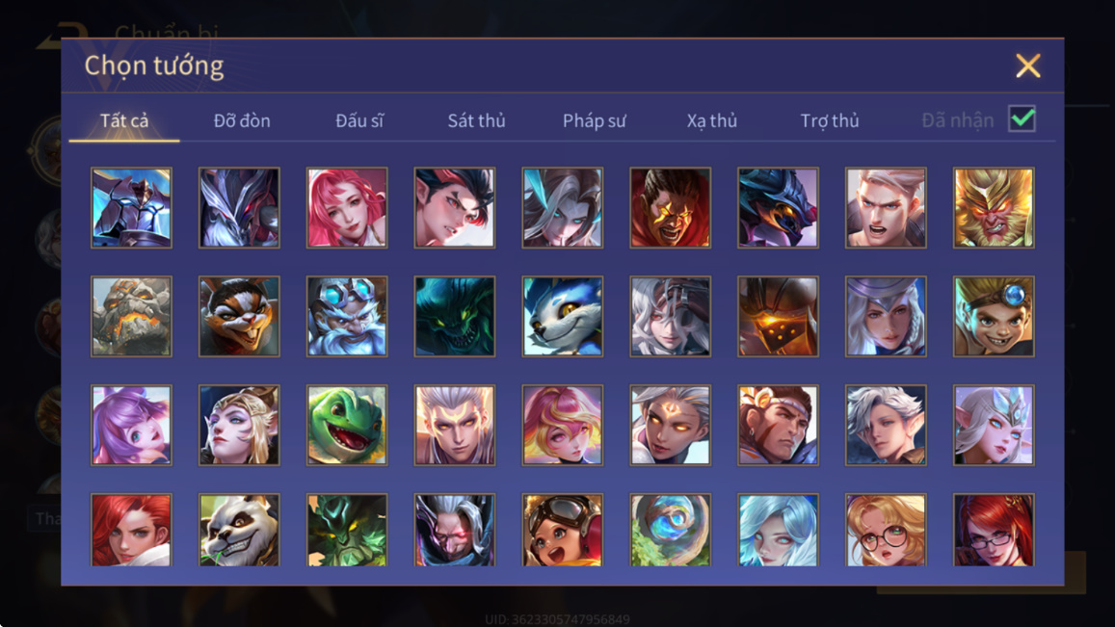This screenshot has width=1115, height=627.
Task: Switch to the Đỡ đòn tab
Action: click(x=242, y=120)
